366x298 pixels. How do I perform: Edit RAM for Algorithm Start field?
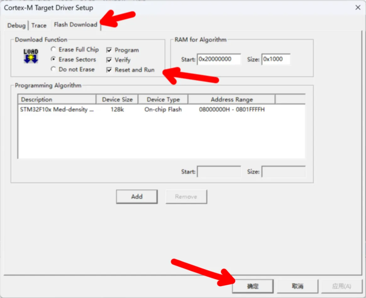click(219, 59)
